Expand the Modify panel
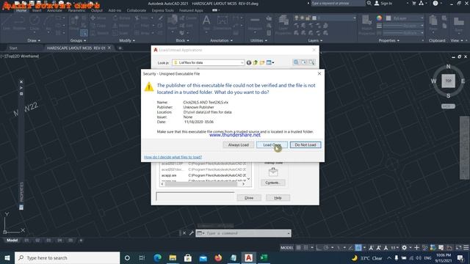Image resolution: width=470 pixels, height=264 pixels. tap(127, 40)
